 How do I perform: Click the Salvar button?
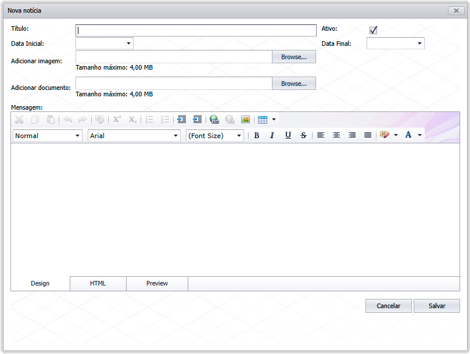point(437,306)
